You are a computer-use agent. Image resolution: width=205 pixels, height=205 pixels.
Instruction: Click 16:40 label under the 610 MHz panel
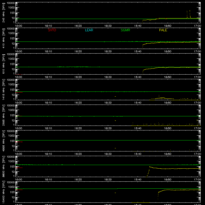[138, 77]
